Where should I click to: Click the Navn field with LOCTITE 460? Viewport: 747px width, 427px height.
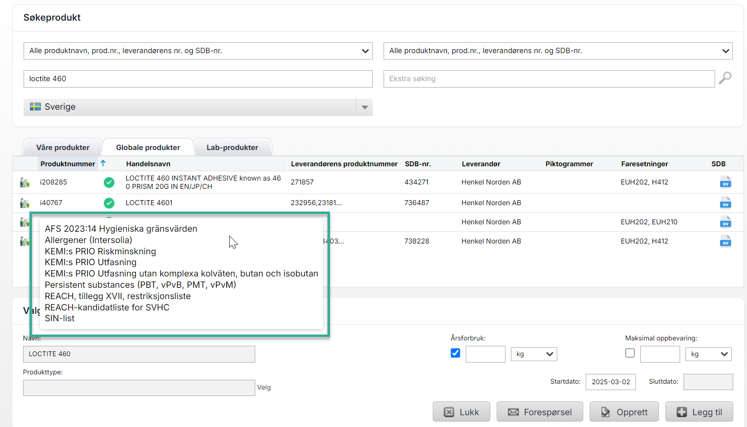[x=139, y=354]
